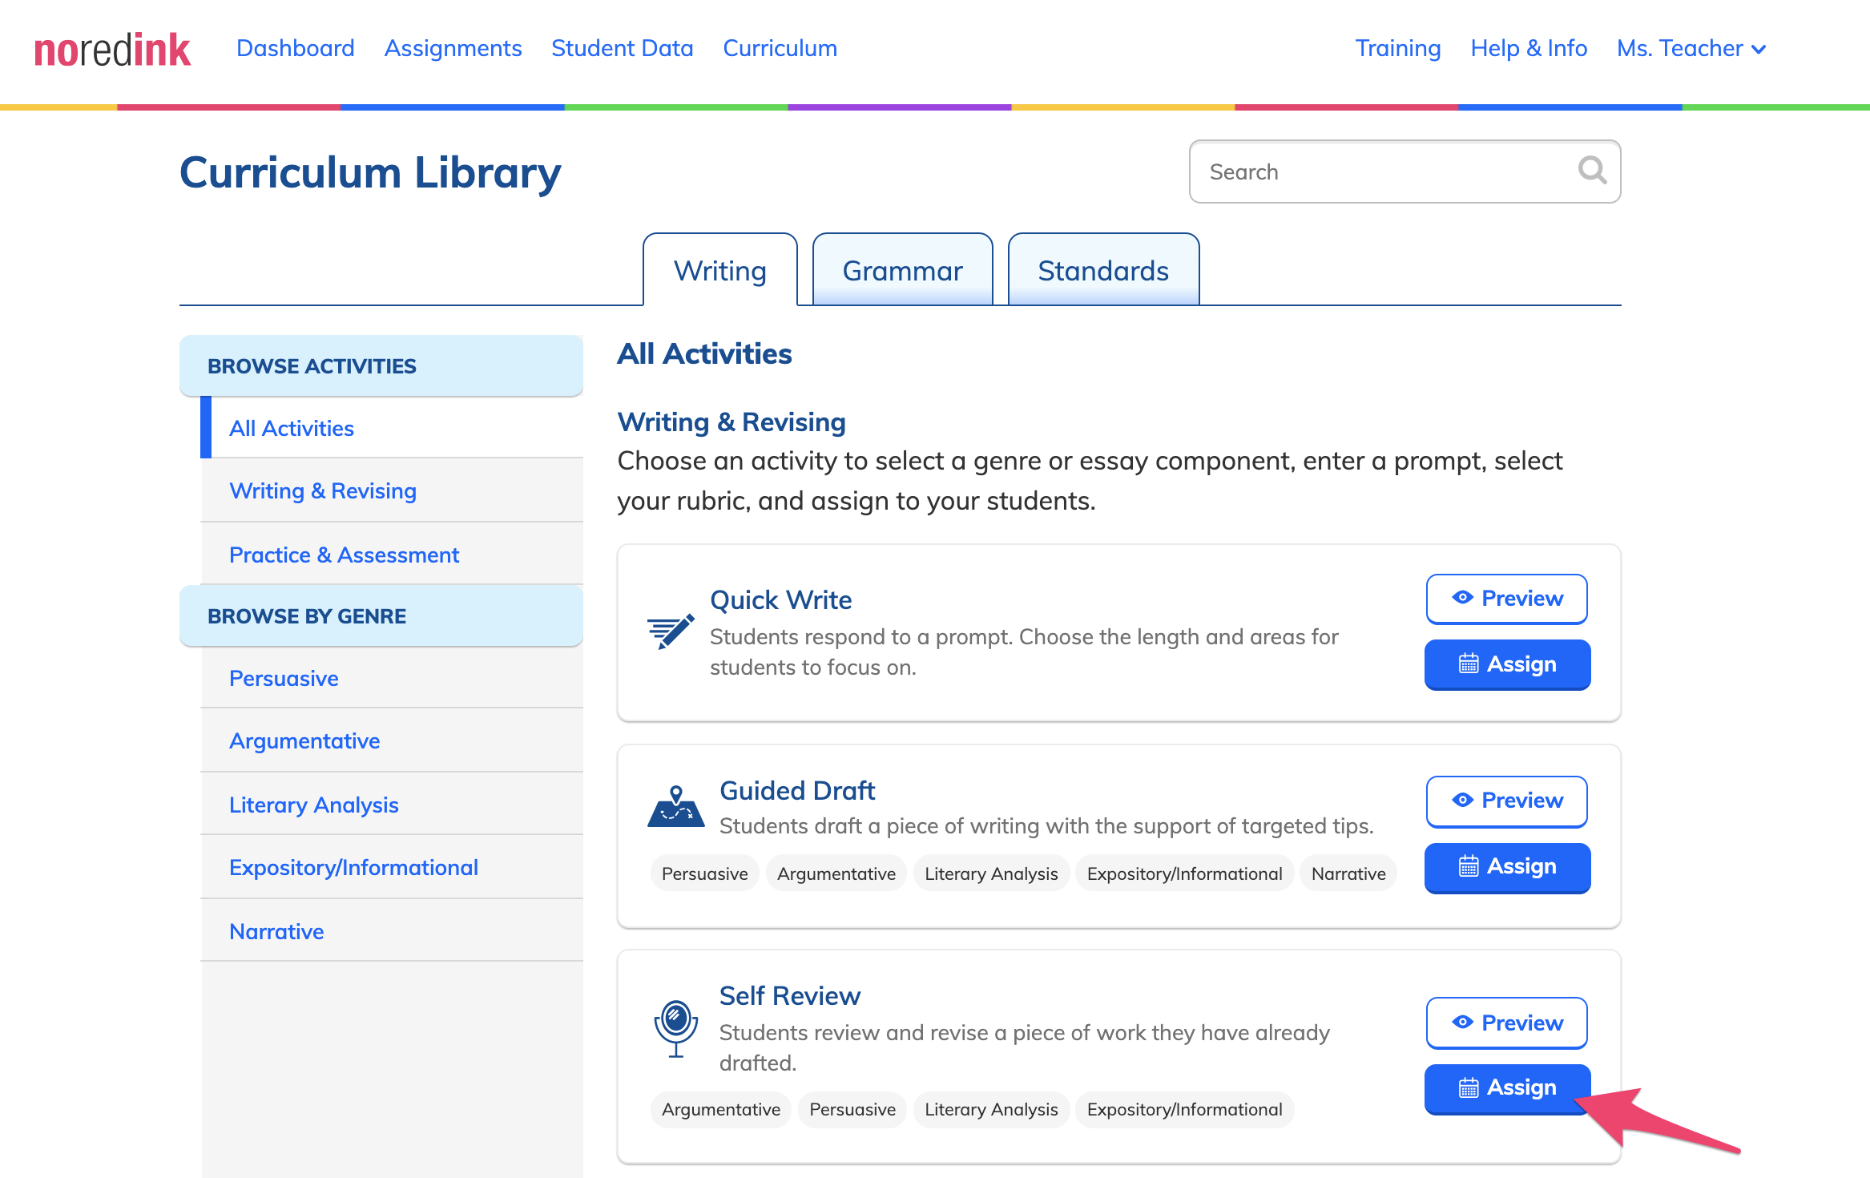The width and height of the screenshot is (1870, 1178).
Task: Click the search magnifier icon
Action: [x=1592, y=171]
